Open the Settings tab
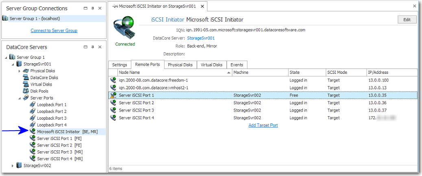Image resolution: width=422 pixels, height=176 pixels. click(x=120, y=64)
